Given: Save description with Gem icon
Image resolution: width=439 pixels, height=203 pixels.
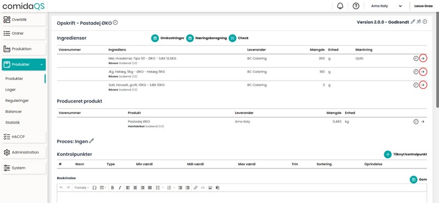Looking at the screenshot, I should click(414, 179).
